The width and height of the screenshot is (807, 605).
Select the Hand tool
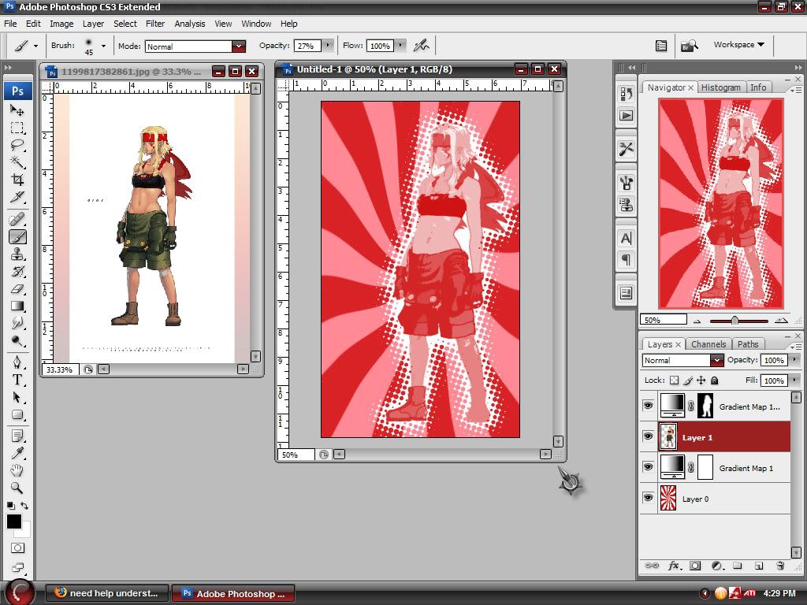[17, 470]
